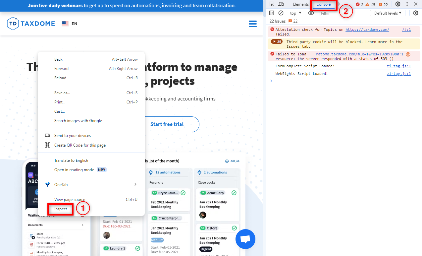Screen dimensions: 422x256
Task: Open console settings gear icon
Action: (x=416, y=13)
